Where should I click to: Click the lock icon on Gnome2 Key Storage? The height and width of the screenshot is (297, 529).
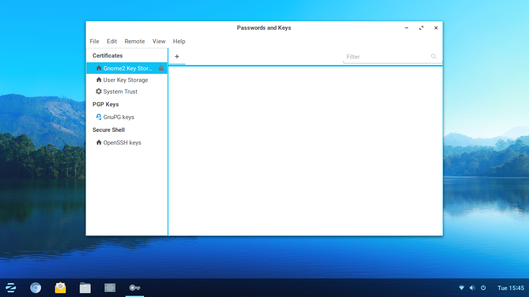(161, 68)
